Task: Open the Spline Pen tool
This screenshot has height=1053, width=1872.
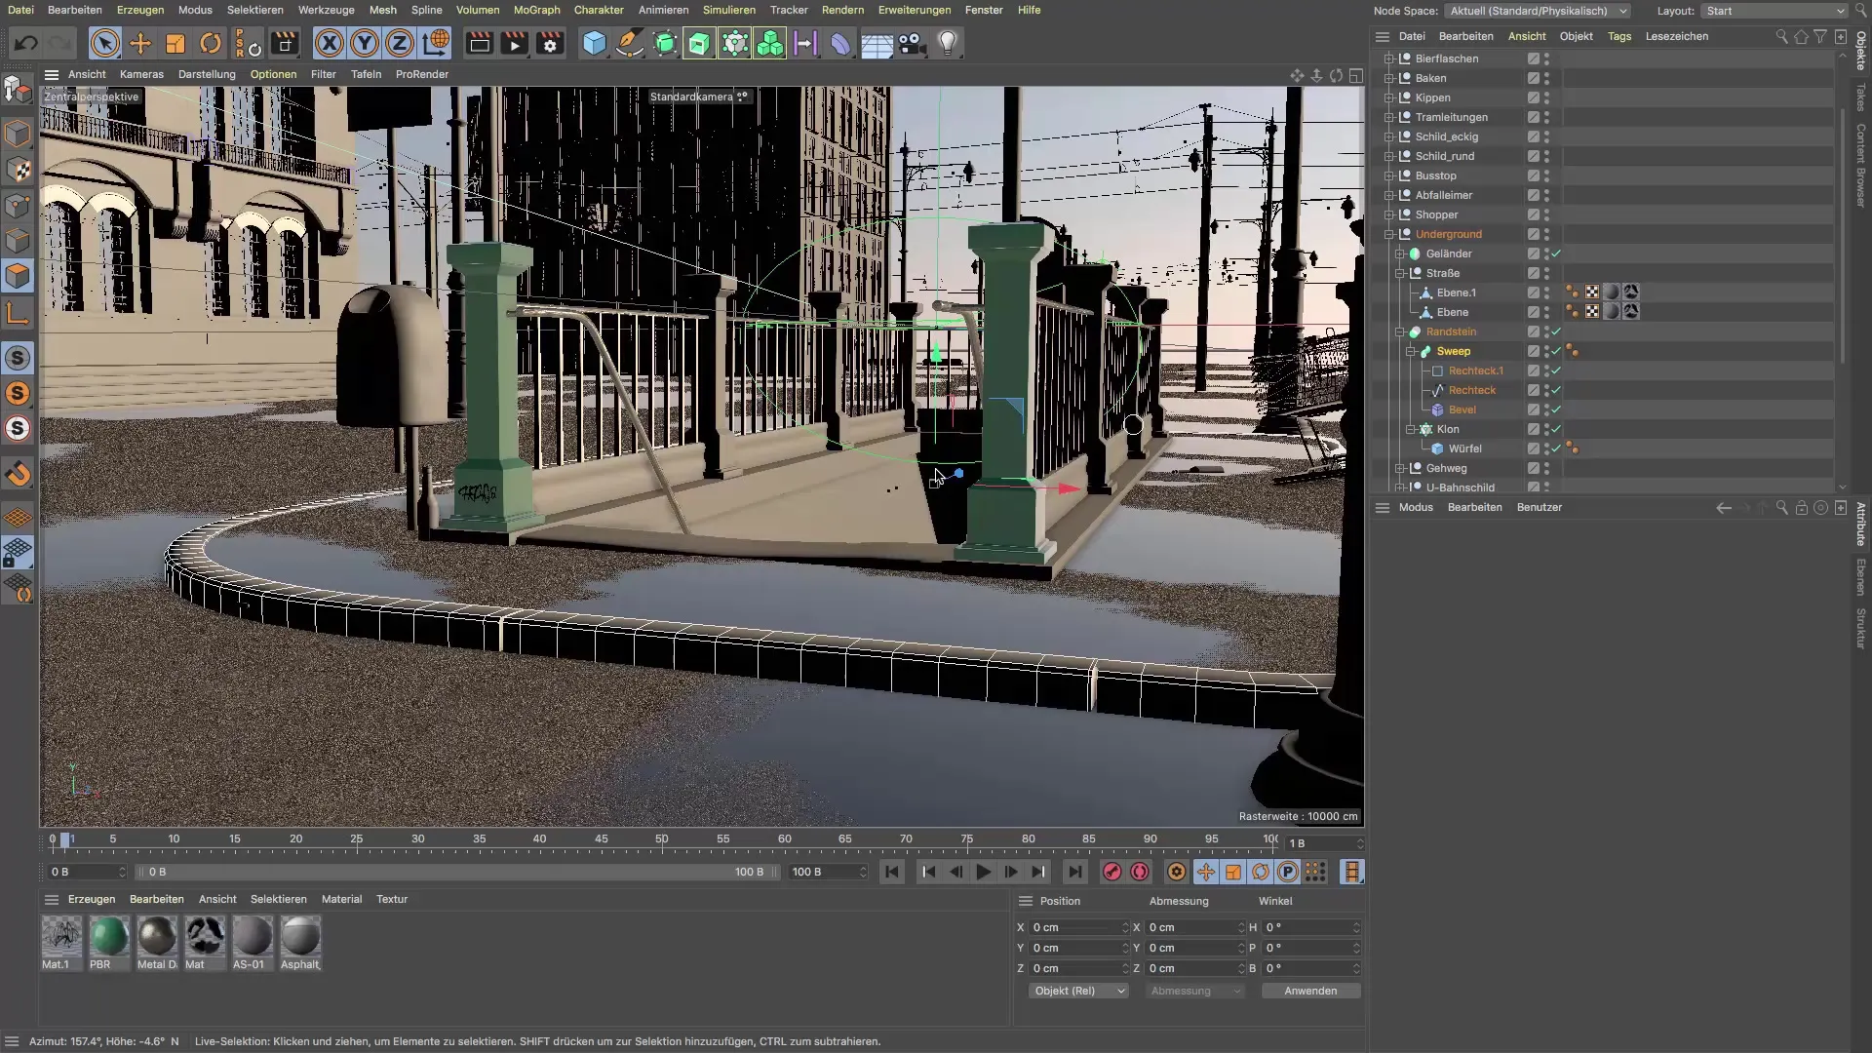Action: [630, 44]
